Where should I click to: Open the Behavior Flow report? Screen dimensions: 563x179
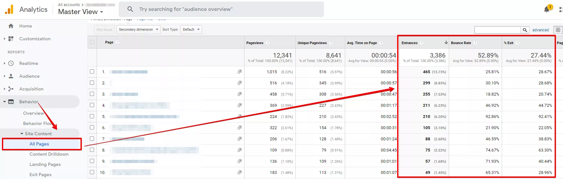[38, 123]
